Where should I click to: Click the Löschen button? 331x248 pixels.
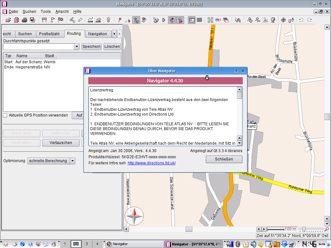point(112,46)
